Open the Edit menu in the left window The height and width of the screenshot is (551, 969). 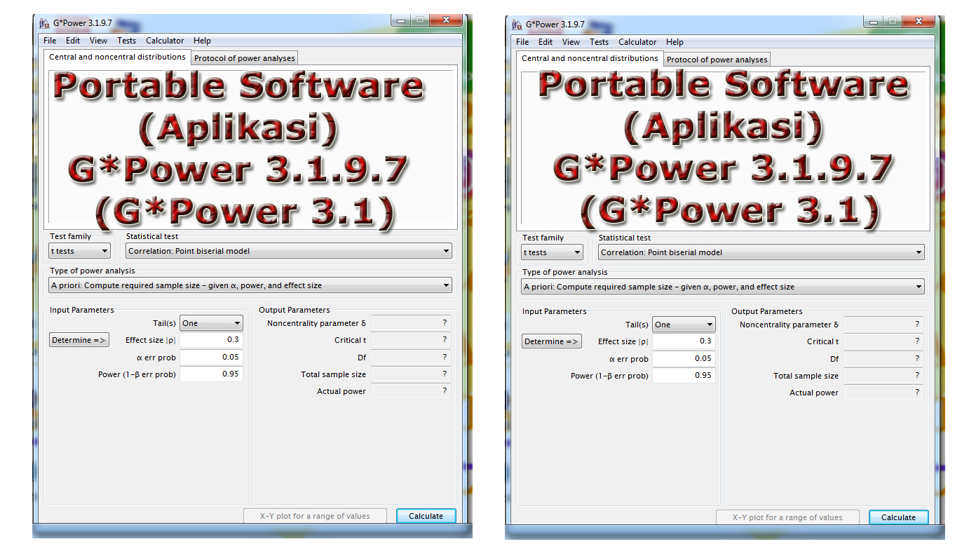coord(73,41)
